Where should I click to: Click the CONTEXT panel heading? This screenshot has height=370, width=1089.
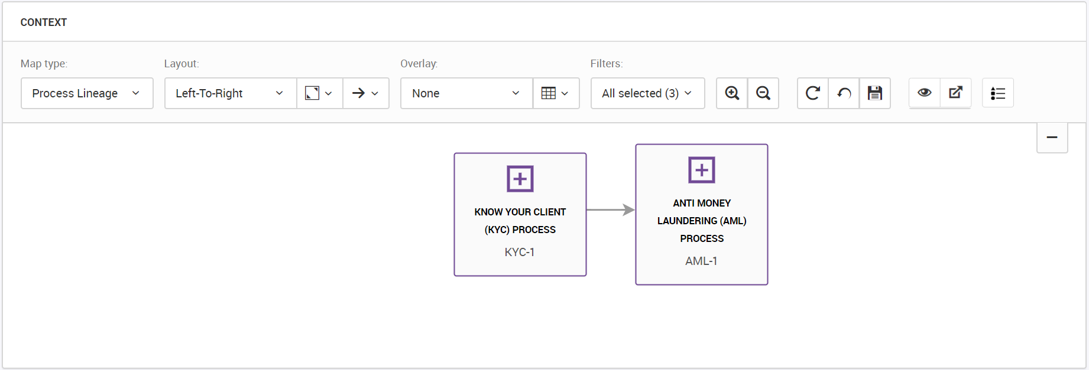(44, 22)
